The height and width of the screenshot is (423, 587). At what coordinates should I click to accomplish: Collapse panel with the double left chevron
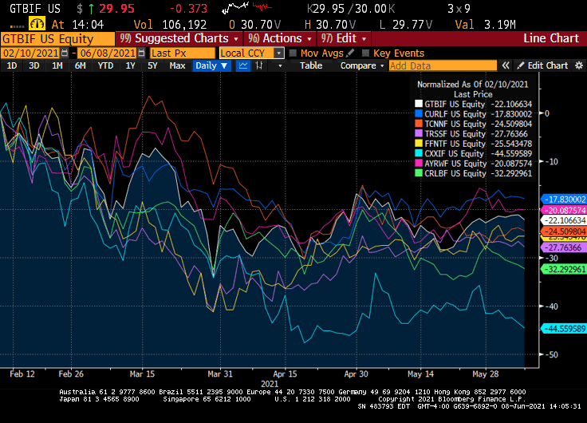point(506,65)
